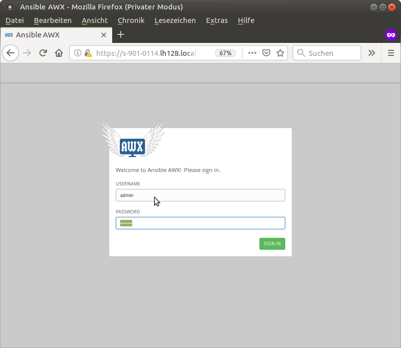Show site information icon in address bar

click(78, 53)
